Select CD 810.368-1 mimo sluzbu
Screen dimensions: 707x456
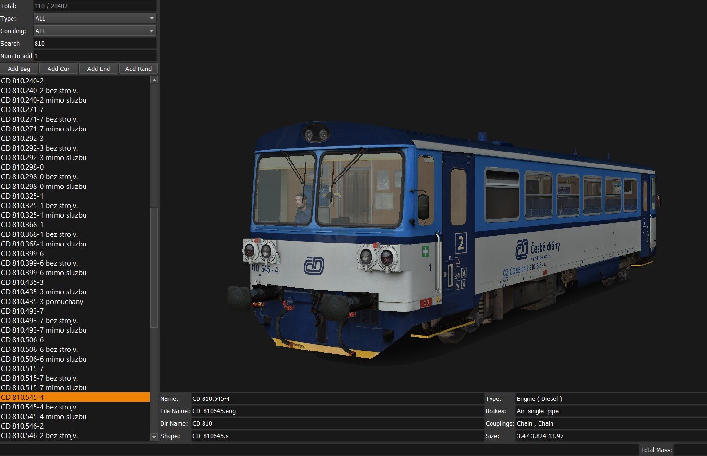[x=75, y=244]
